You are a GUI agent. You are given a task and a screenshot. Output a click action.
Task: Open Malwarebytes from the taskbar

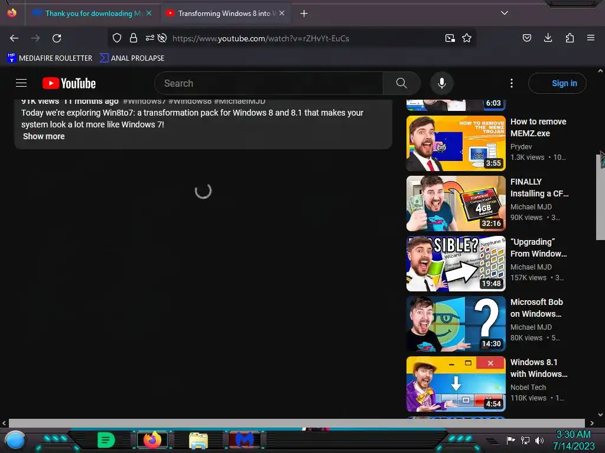(244, 440)
